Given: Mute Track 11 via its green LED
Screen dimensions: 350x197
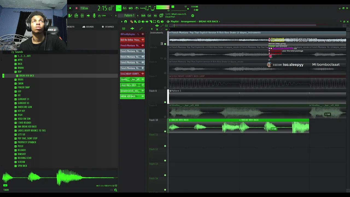Looking at the screenshot, I should 165,146.
